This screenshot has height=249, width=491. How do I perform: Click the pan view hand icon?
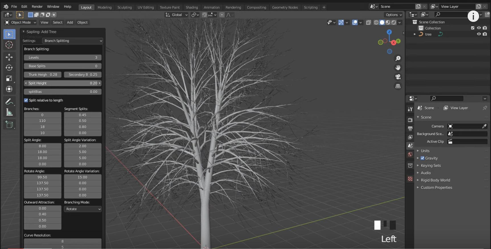pyautogui.click(x=398, y=68)
